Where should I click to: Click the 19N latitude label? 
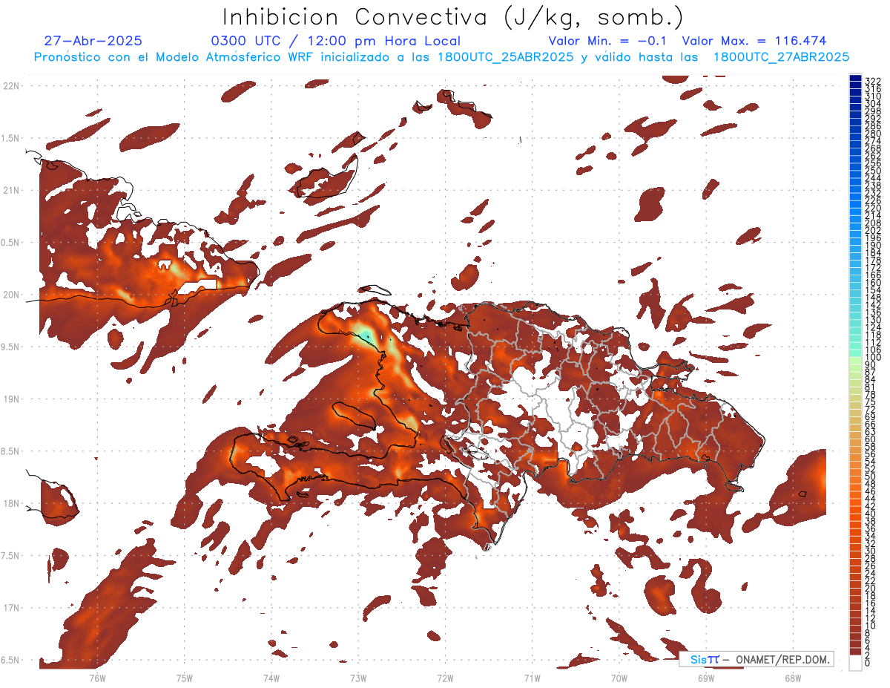click(10, 399)
